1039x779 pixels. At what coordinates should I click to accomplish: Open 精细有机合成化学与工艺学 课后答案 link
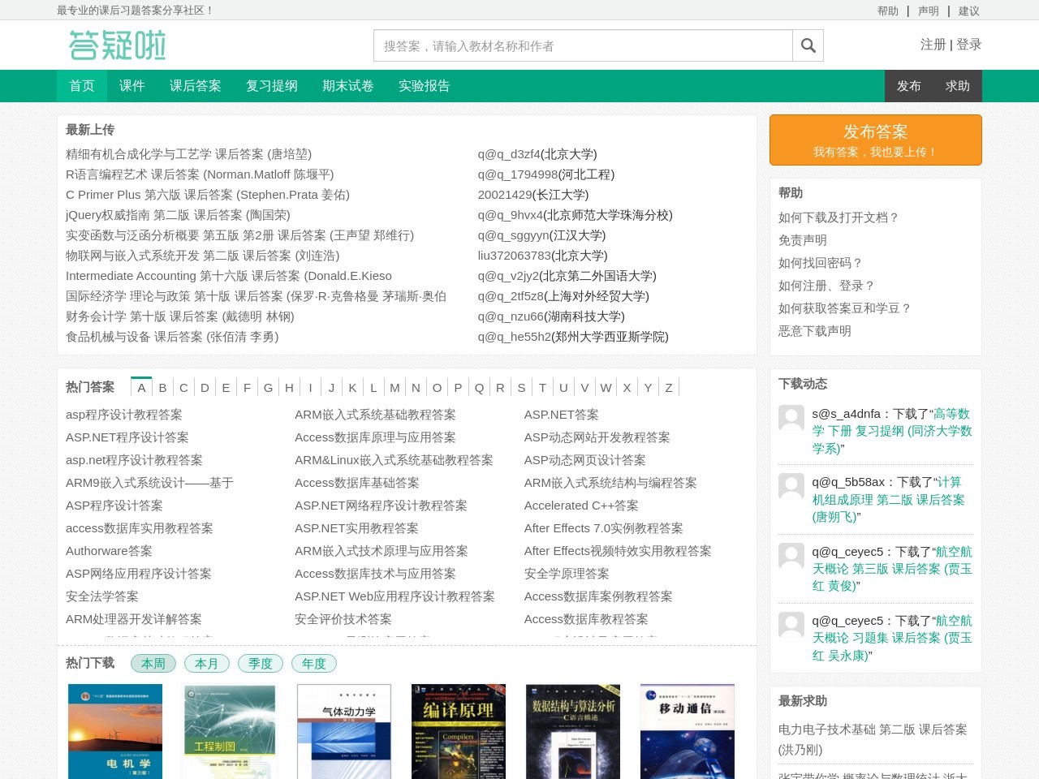tap(188, 154)
